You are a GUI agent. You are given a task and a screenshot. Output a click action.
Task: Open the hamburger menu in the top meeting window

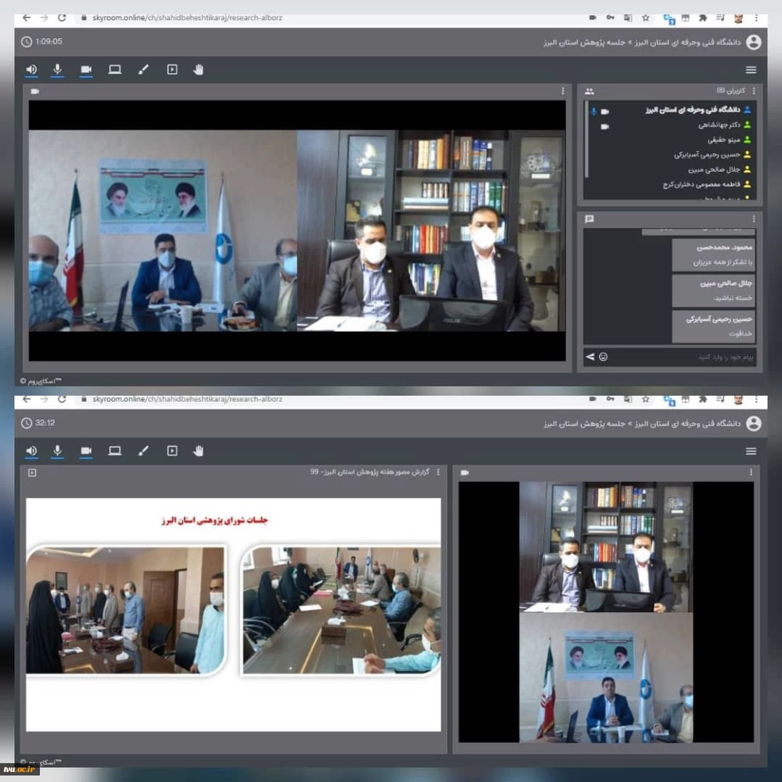751,70
